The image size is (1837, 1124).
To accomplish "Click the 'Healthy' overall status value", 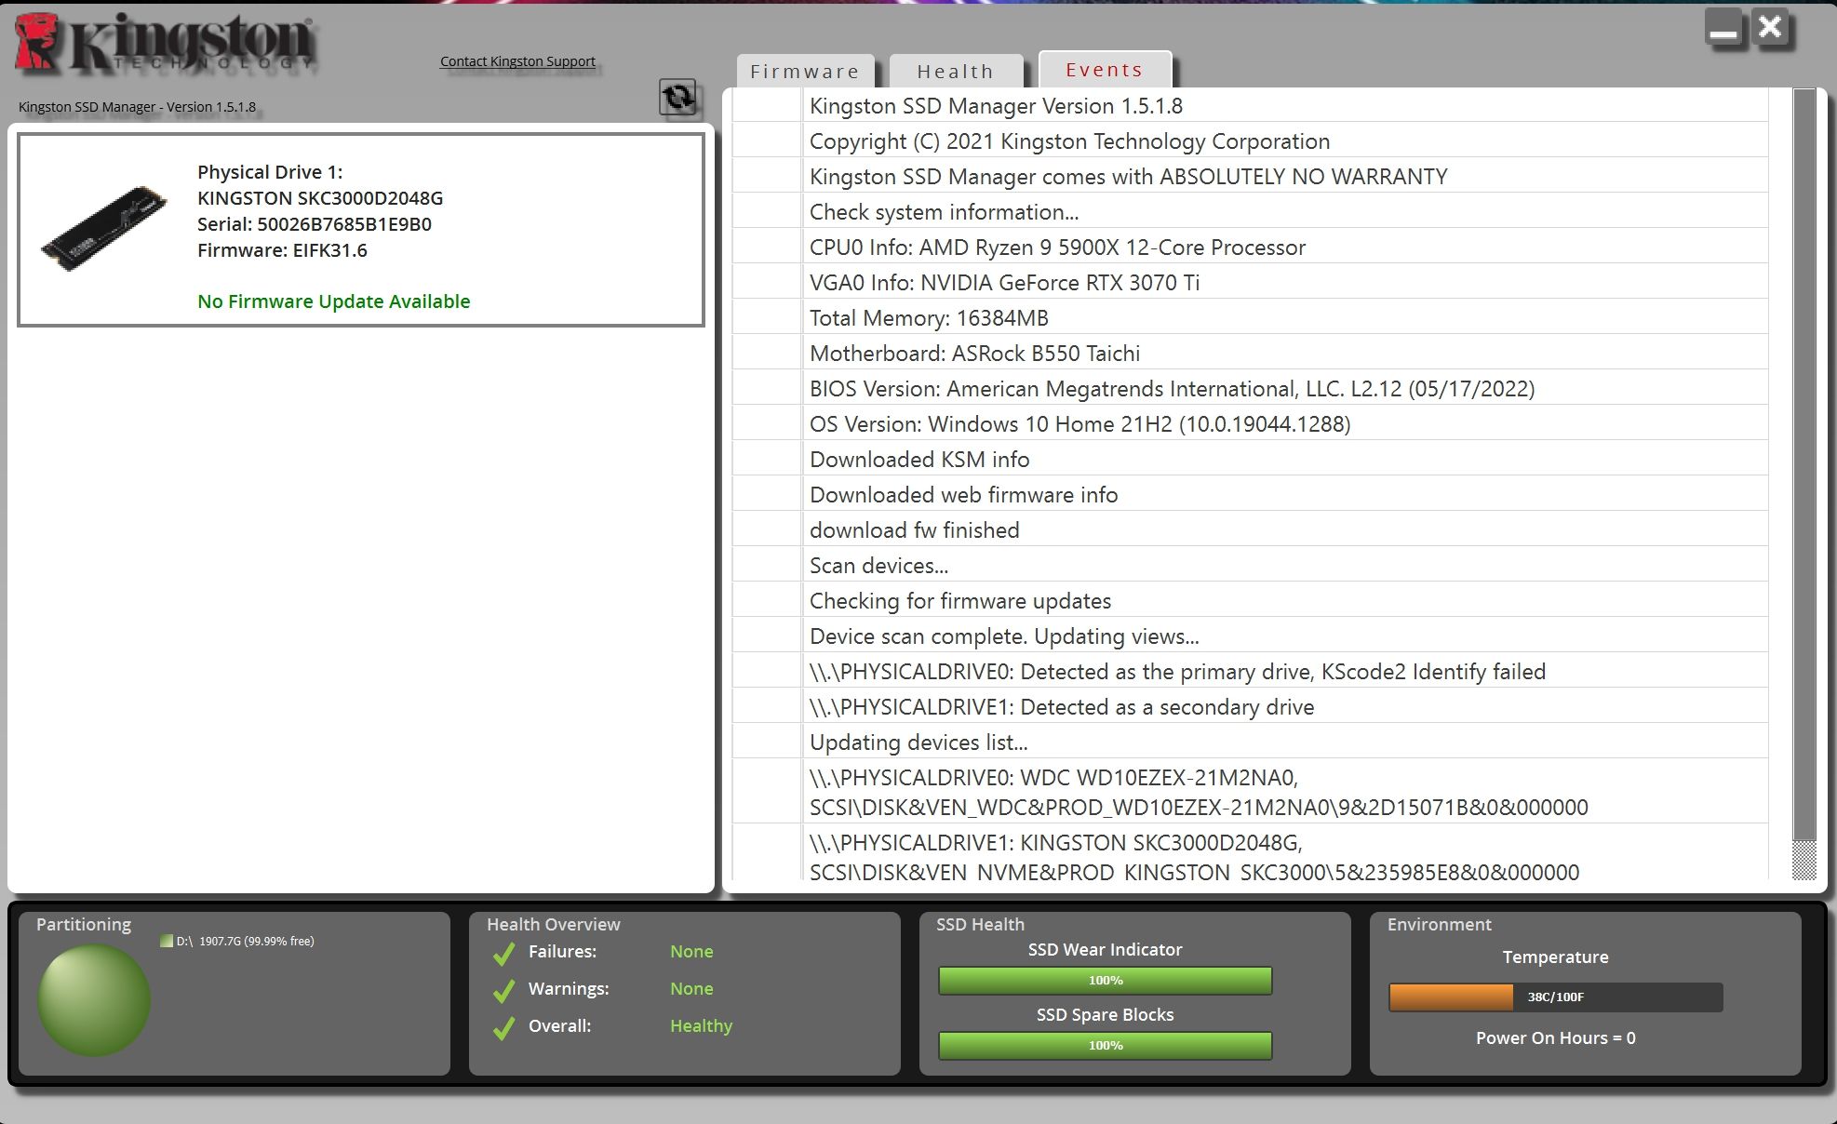I will pos(701,1026).
